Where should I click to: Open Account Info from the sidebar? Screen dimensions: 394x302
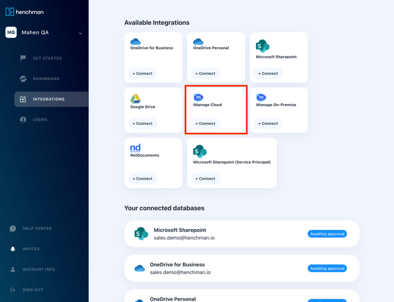click(39, 269)
